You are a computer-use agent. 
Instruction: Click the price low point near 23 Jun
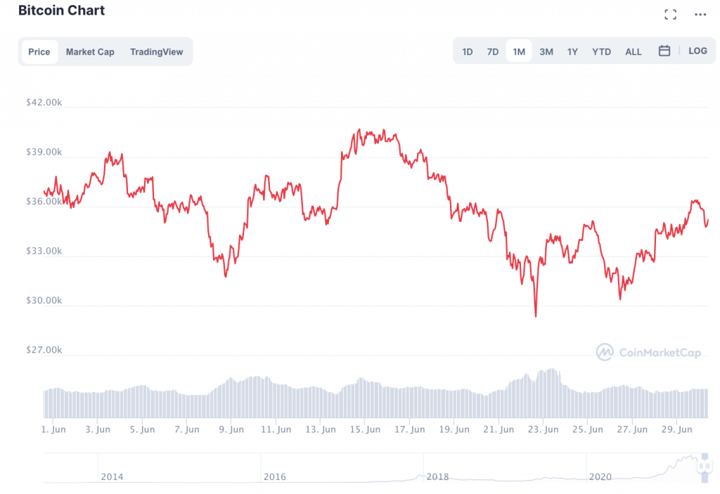click(536, 316)
